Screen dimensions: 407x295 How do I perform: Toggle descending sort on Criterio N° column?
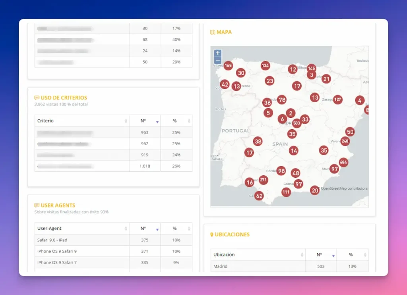pyautogui.click(x=157, y=121)
